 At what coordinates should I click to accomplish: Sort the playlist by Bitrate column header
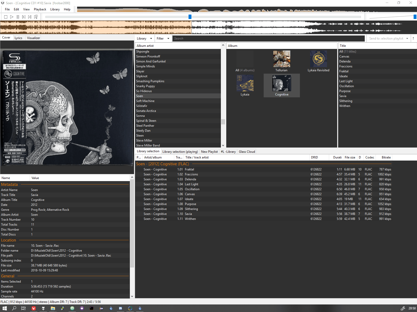coord(384,157)
